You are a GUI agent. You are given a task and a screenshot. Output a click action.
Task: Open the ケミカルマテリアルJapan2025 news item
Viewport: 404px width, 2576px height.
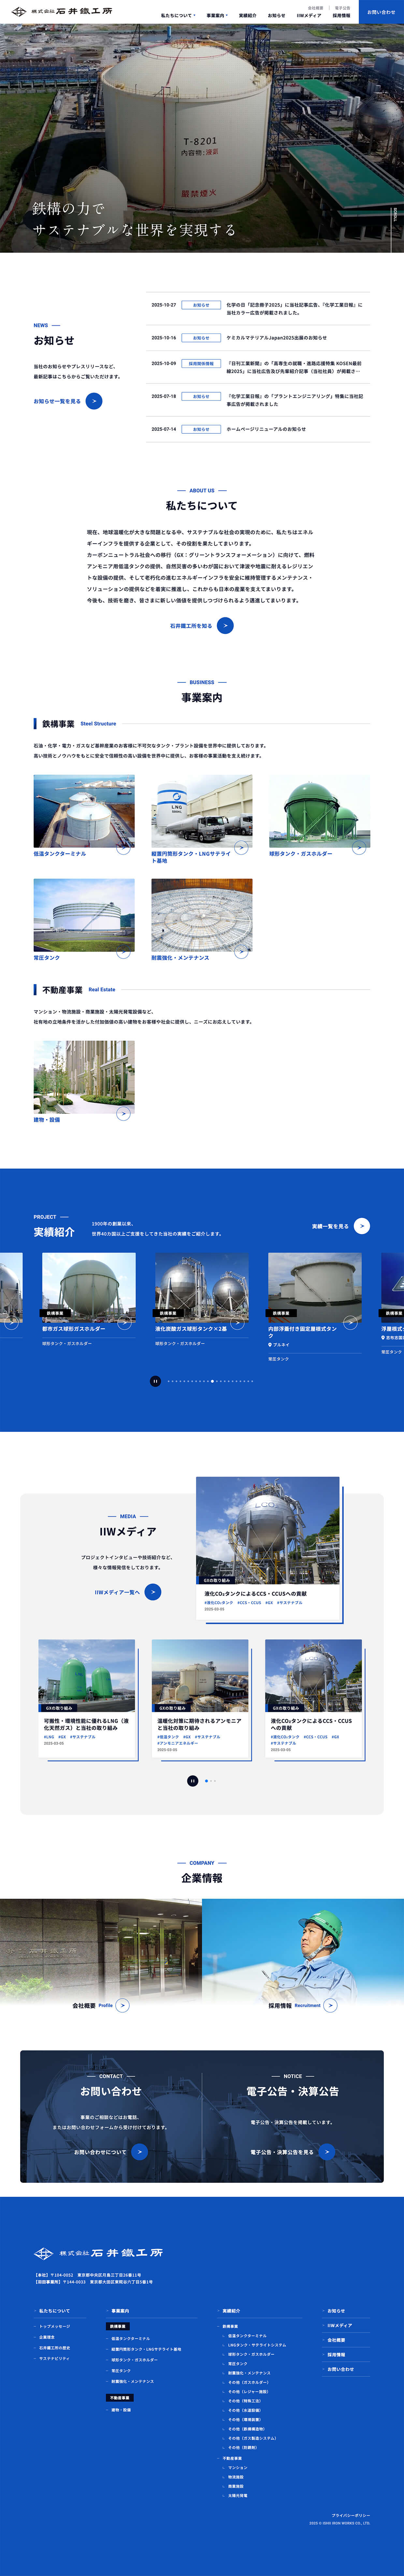276,338
